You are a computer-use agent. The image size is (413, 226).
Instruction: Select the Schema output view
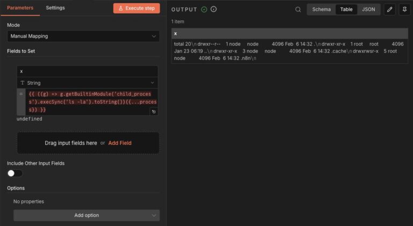coord(322,10)
